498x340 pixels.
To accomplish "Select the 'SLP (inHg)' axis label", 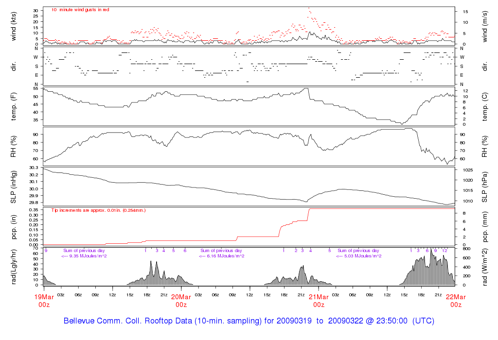I will [13, 187].
